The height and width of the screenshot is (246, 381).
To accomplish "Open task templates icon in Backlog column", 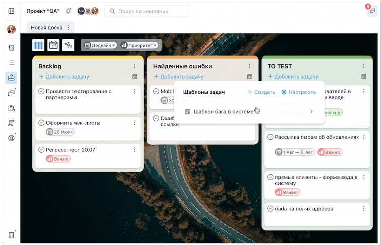I will coord(134,77).
